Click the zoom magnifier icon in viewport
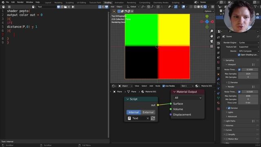The image size is (261, 147). (x=212, y=31)
